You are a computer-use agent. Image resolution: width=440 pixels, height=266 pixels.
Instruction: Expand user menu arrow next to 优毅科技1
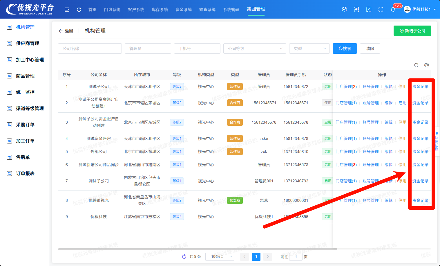(435, 9)
